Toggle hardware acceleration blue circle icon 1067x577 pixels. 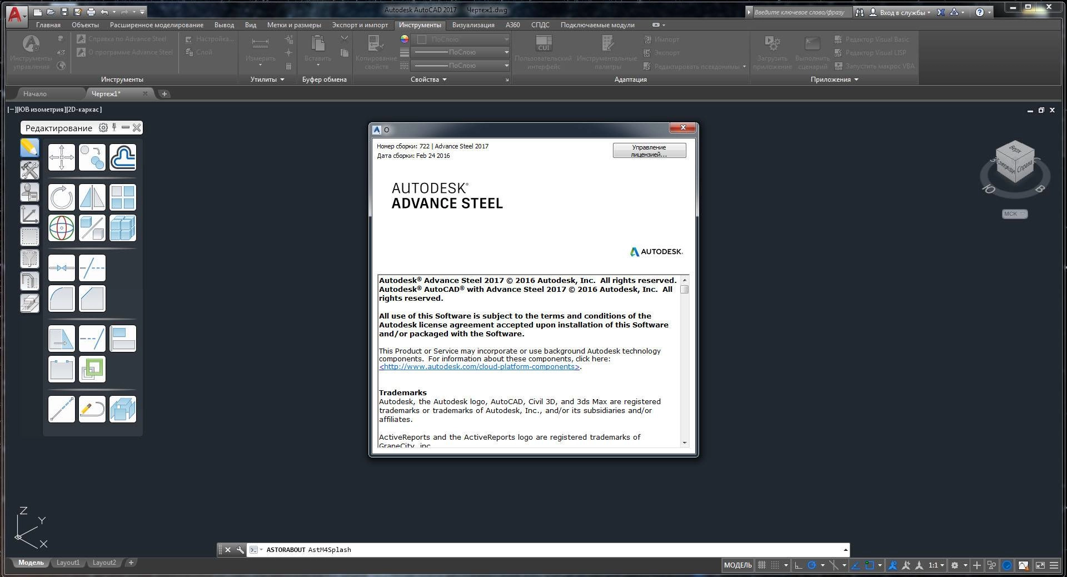click(x=1006, y=565)
